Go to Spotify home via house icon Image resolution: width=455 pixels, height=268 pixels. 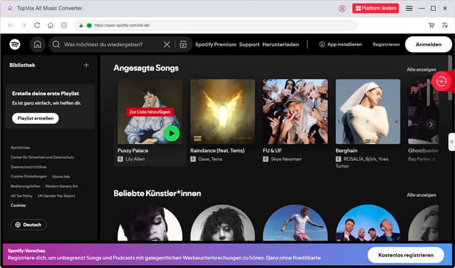[x=38, y=44]
